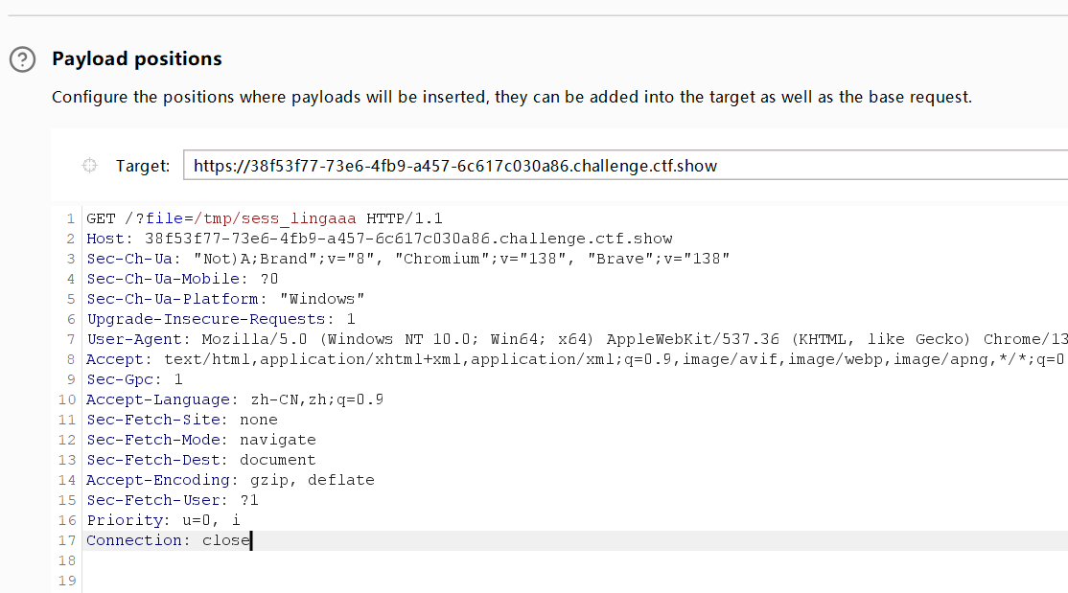Image resolution: width=1068 pixels, height=593 pixels.
Task: Click the "navigate" value
Action: tap(278, 440)
